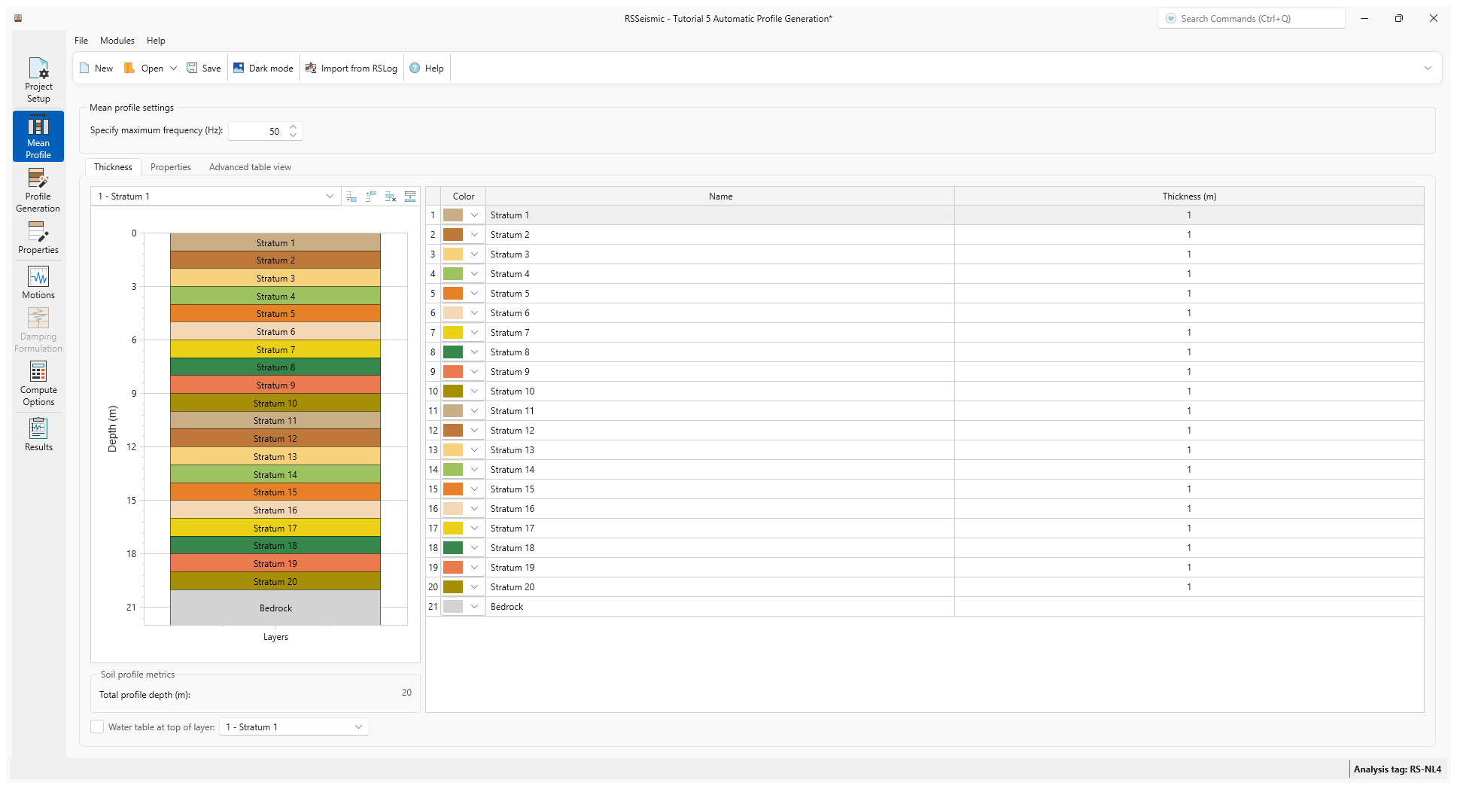Click the Stratum 3 thickness cell
Viewport: 1457px width, 789px height.
tap(1189, 254)
